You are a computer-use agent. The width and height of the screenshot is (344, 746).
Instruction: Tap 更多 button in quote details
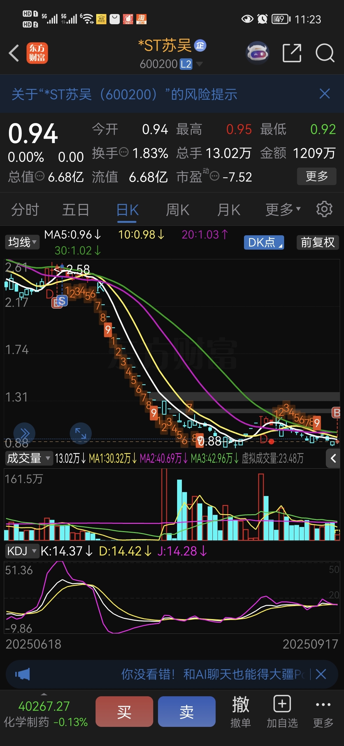(317, 176)
